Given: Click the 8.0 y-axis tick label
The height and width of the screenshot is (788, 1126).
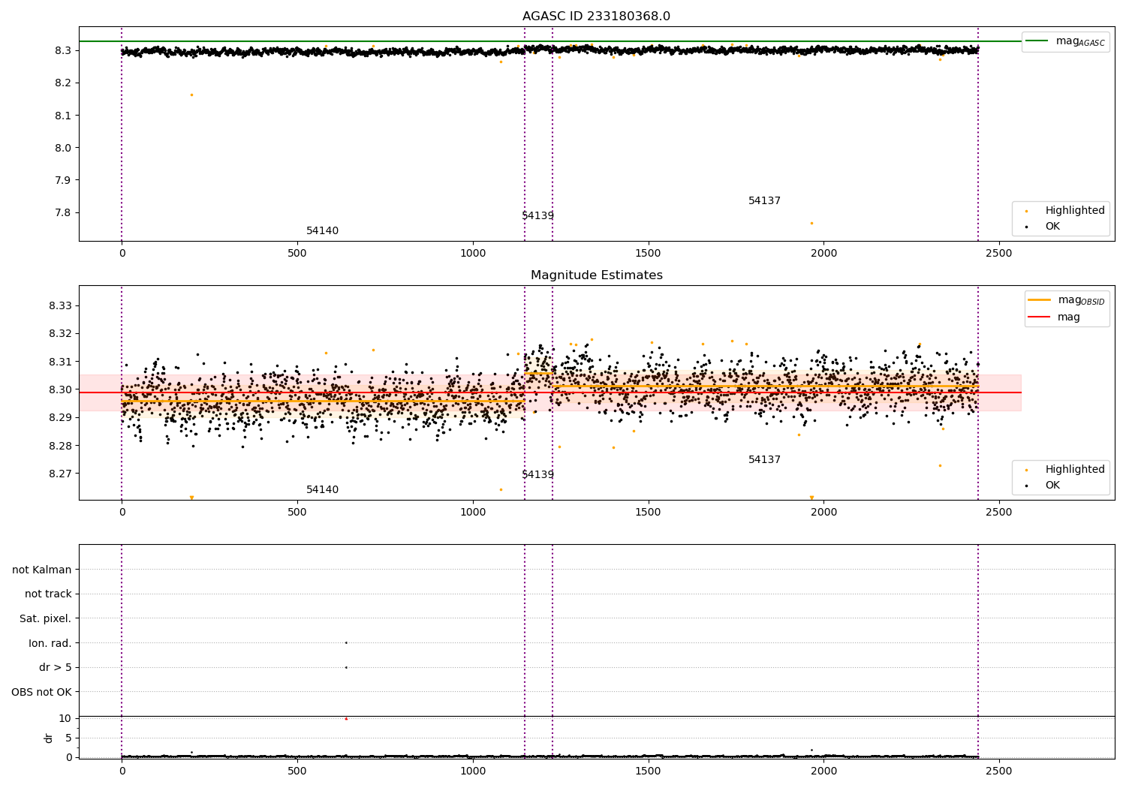Looking at the screenshot, I should click(x=62, y=148).
